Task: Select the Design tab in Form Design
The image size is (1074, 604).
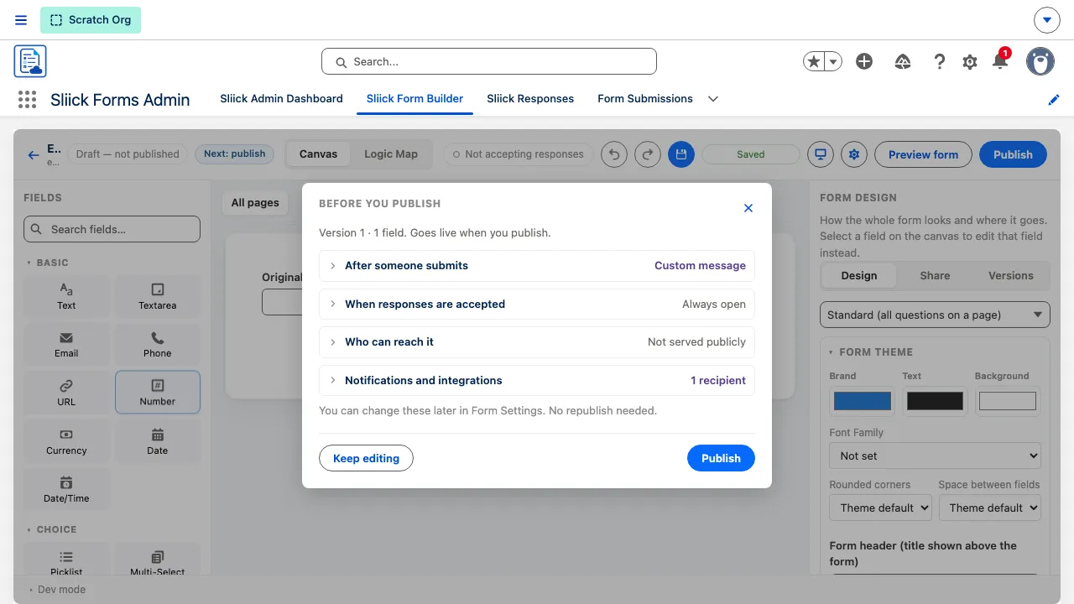Action: [858, 275]
